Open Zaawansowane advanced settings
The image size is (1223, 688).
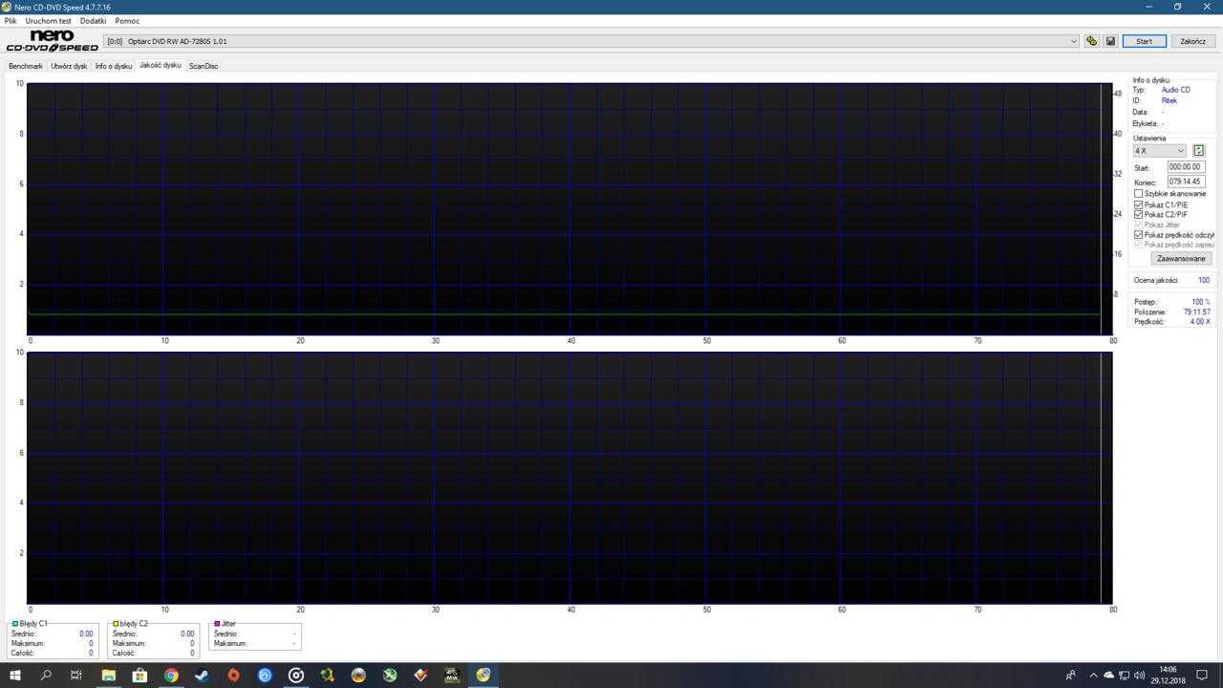[1182, 258]
